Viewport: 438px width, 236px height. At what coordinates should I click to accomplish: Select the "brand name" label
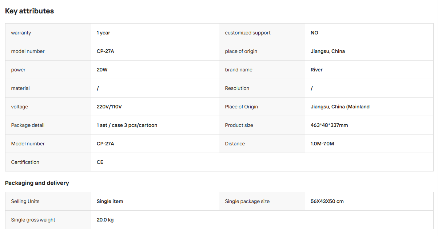pos(239,70)
